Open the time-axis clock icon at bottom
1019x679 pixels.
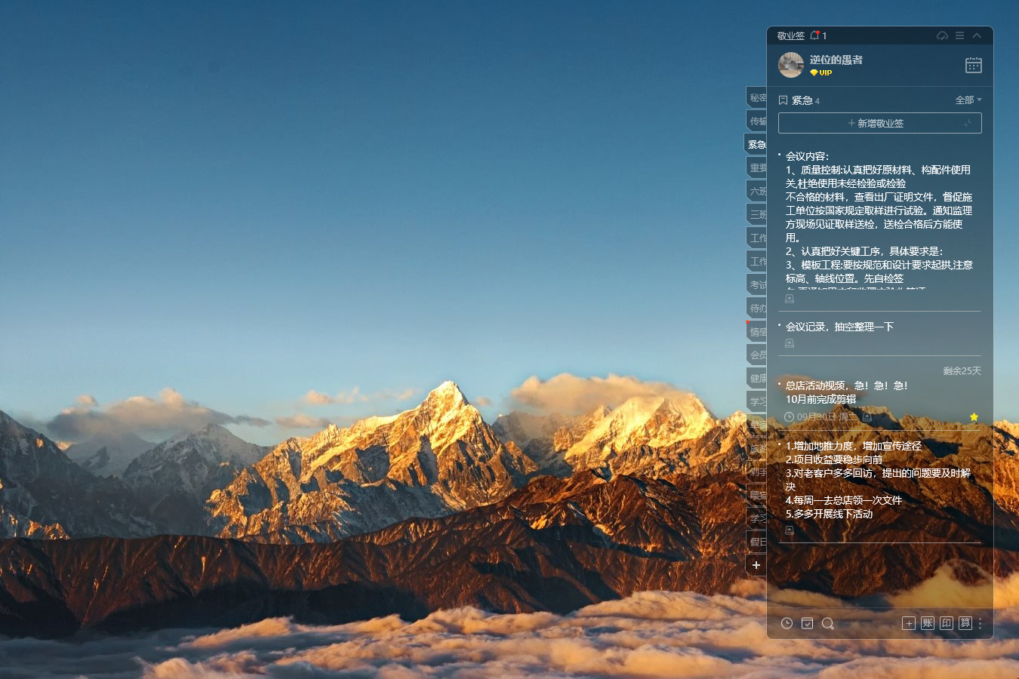(x=787, y=623)
